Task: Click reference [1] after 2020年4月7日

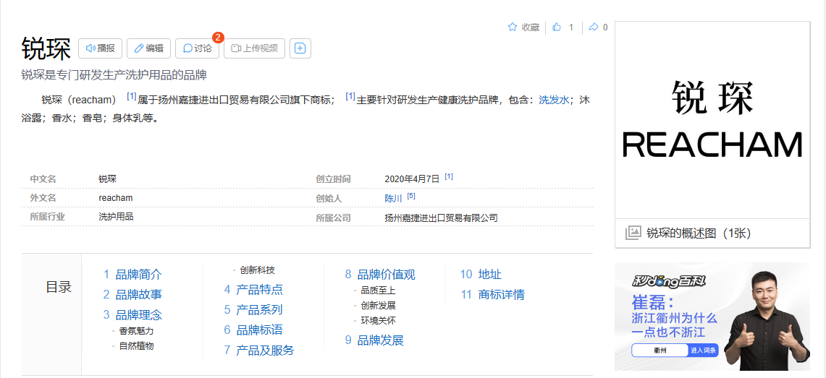Action: pos(449,176)
